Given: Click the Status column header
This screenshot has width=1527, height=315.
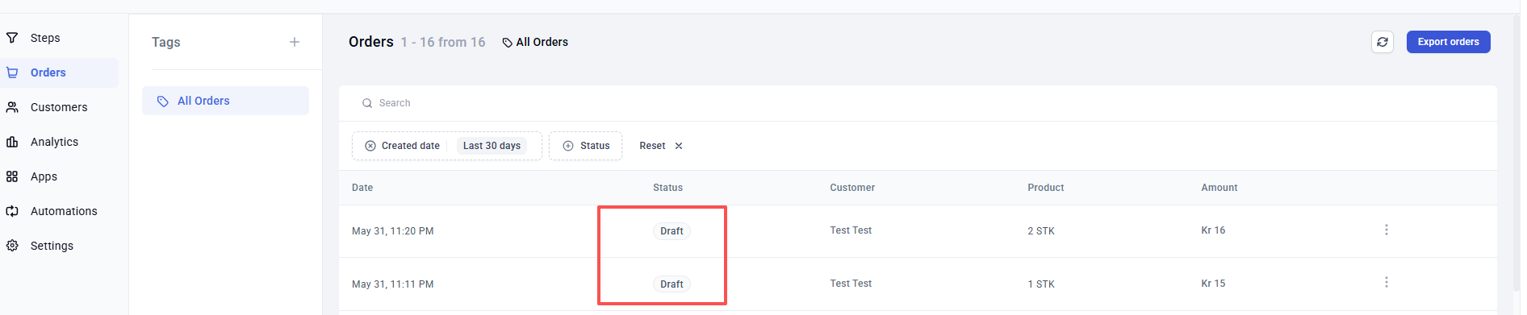Looking at the screenshot, I should [667, 188].
